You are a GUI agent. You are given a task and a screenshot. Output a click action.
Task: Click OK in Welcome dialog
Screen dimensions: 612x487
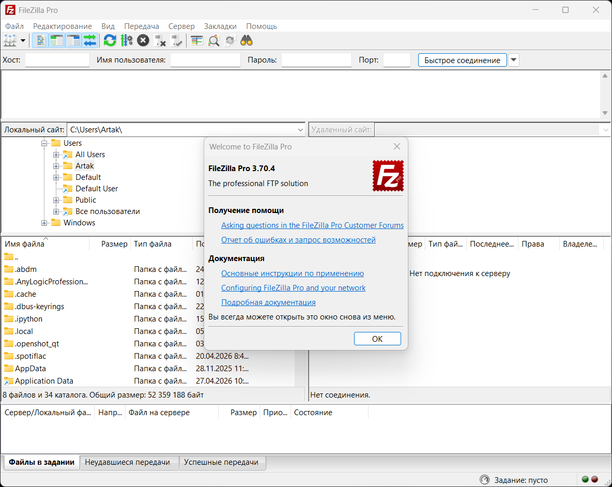[377, 339]
